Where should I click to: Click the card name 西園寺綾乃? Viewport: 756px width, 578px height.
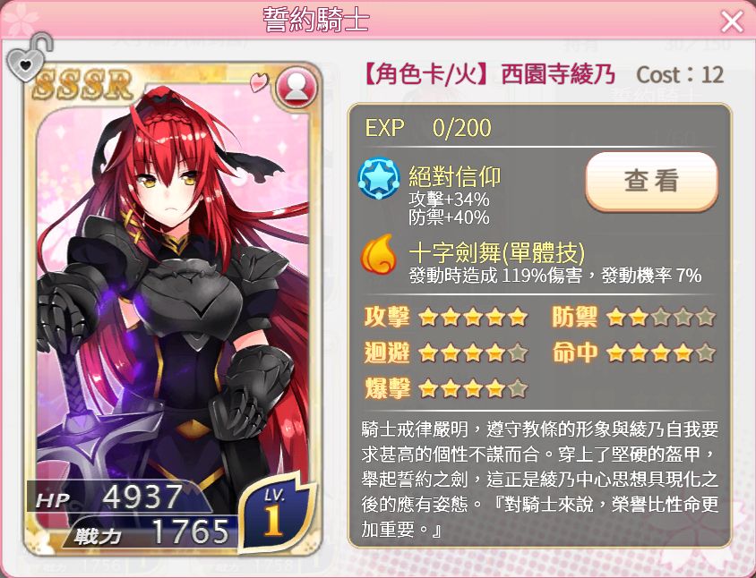tap(558, 75)
